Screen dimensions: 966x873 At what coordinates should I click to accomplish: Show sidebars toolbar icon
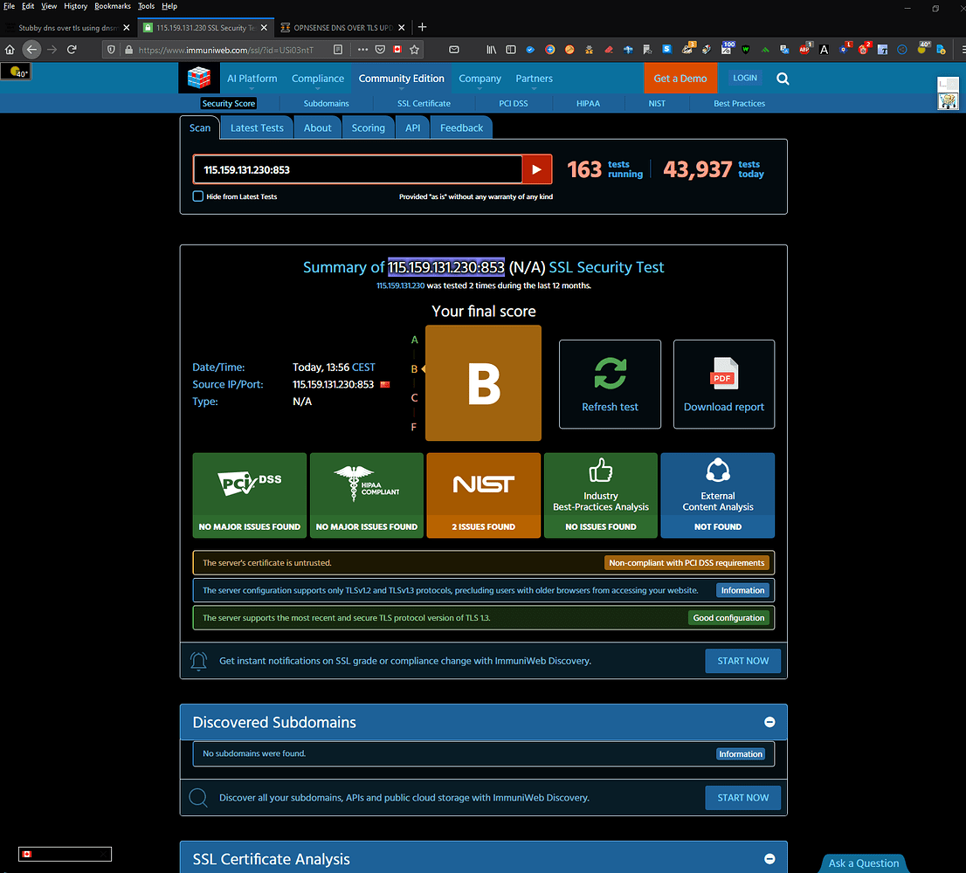click(x=511, y=50)
